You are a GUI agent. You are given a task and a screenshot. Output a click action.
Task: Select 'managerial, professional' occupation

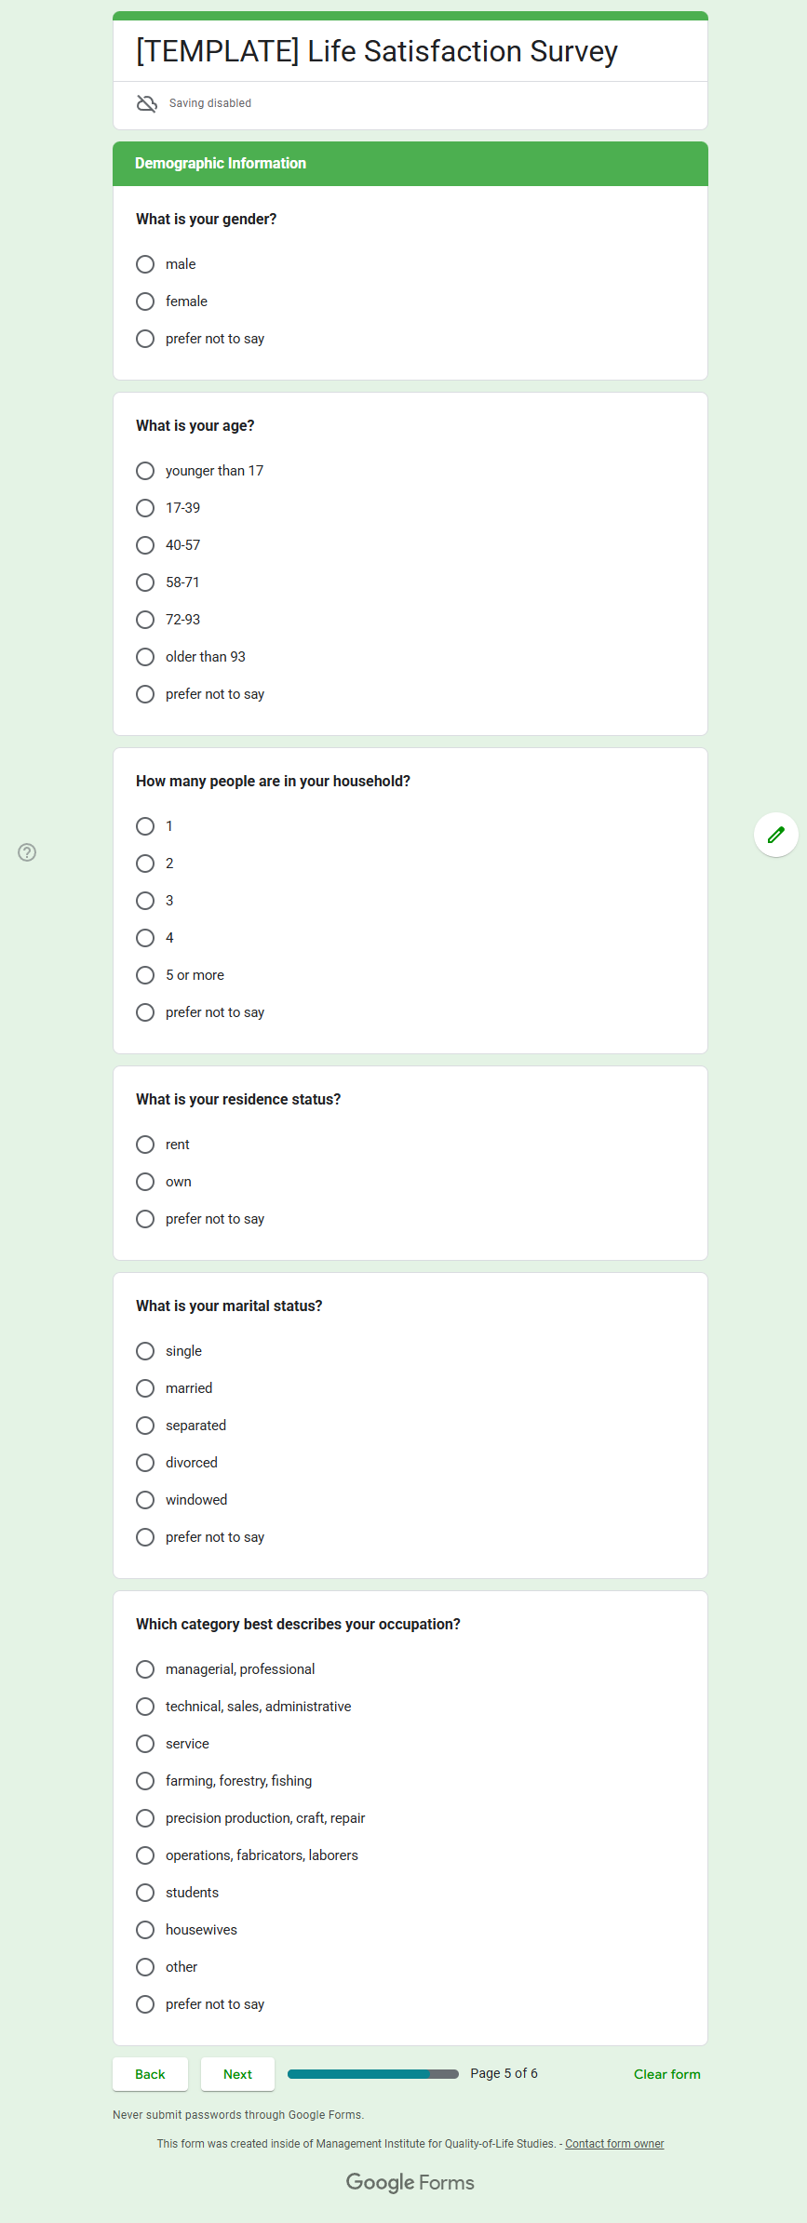click(145, 1669)
